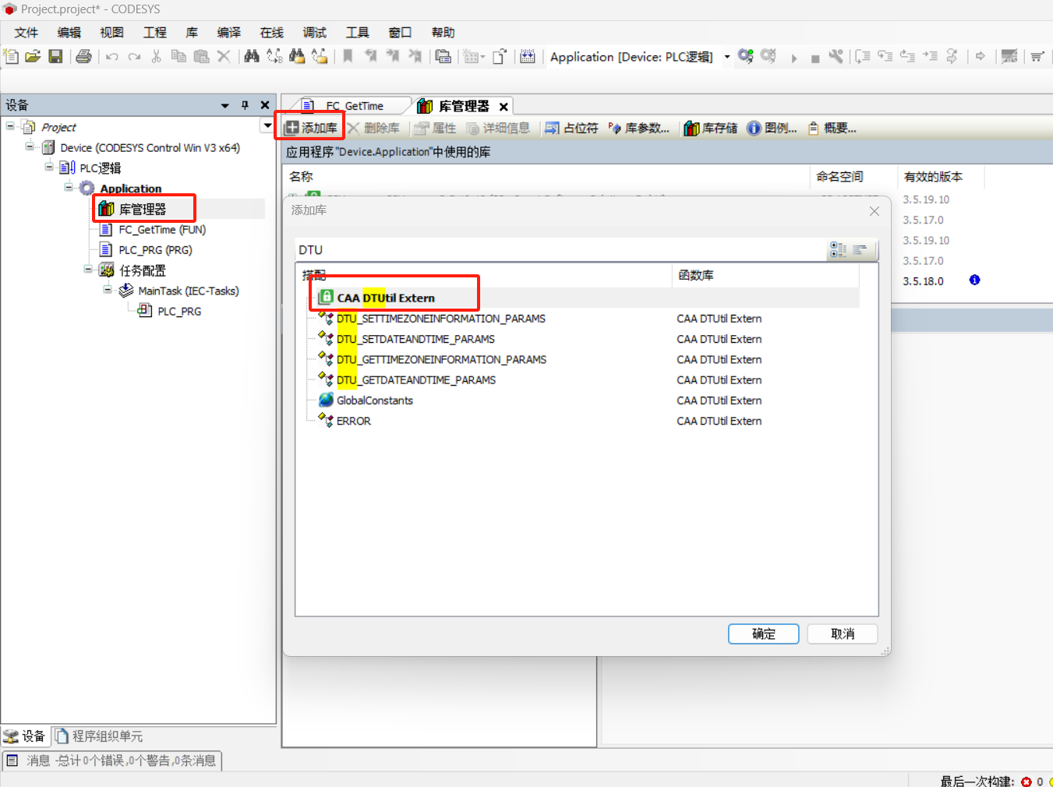
Task: Click 确定 in the Add Library dialog
Action: pos(764,634)
